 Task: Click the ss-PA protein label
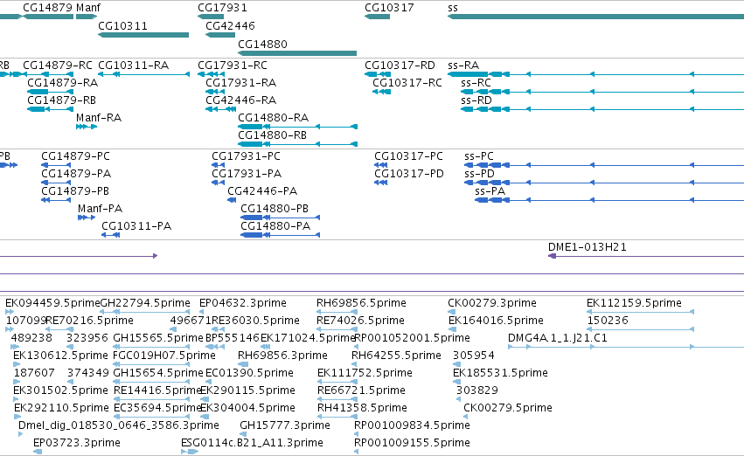490,191
